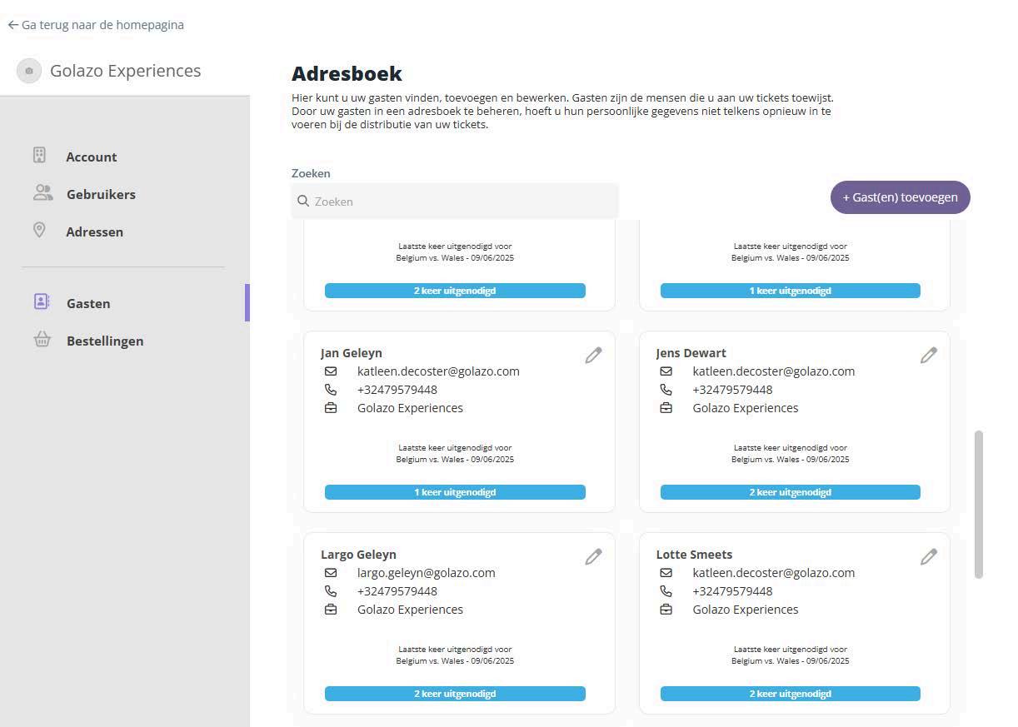Click the Account building icon in sidebar
1018x727 pixels.
point(39,156)
